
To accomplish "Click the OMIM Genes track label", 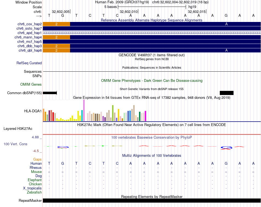I will click(x=31, y=84).
